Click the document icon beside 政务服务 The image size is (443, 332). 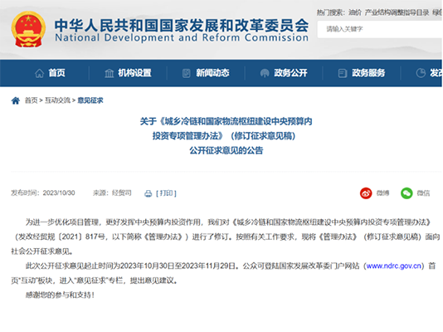[x=343, y=73]
